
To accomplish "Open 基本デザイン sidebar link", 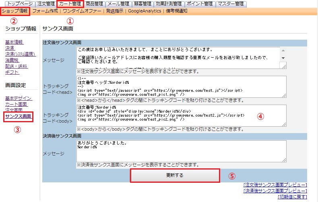I will (x=19, y=98).
